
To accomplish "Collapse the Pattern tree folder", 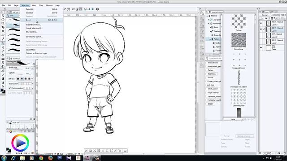I will [210, 39].
